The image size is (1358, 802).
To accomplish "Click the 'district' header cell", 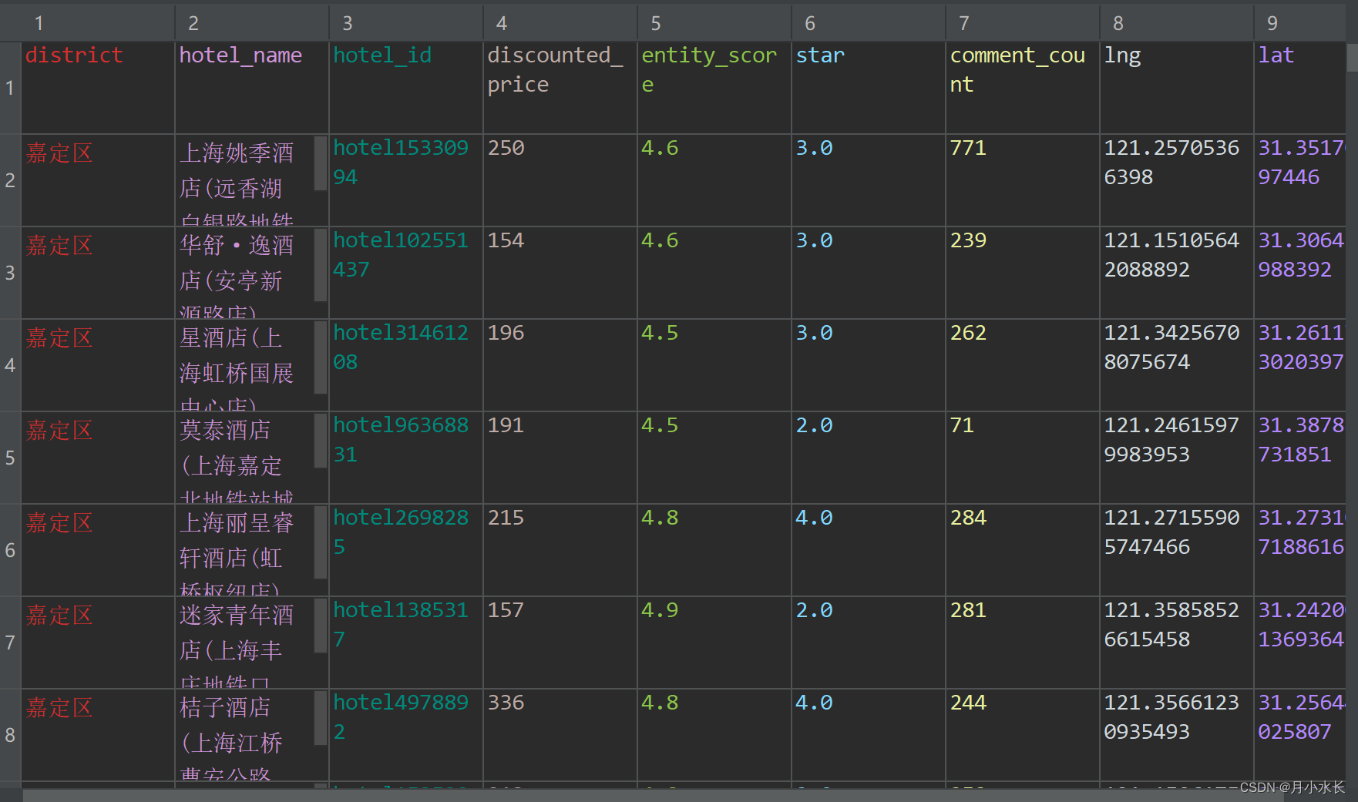I will click(x=98, y=88).
